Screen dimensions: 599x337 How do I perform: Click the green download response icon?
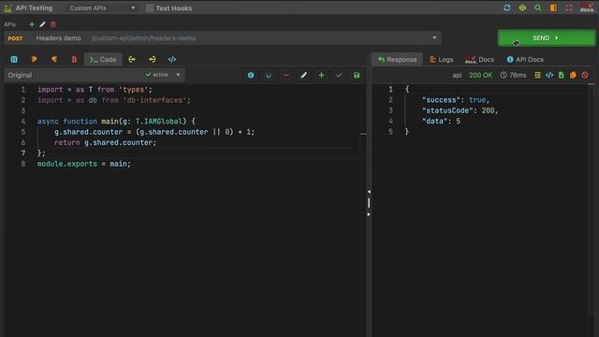[562, 75]
